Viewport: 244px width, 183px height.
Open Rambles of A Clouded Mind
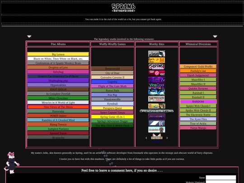58,120
